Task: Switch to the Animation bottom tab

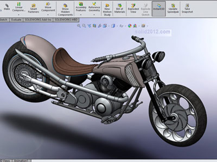Action: 20,161
